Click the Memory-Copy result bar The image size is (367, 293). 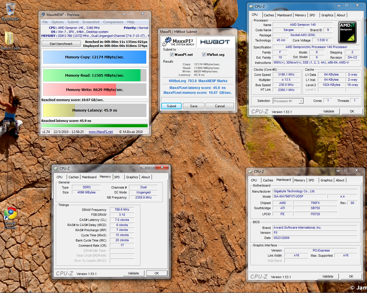click(x=95, y=57)
